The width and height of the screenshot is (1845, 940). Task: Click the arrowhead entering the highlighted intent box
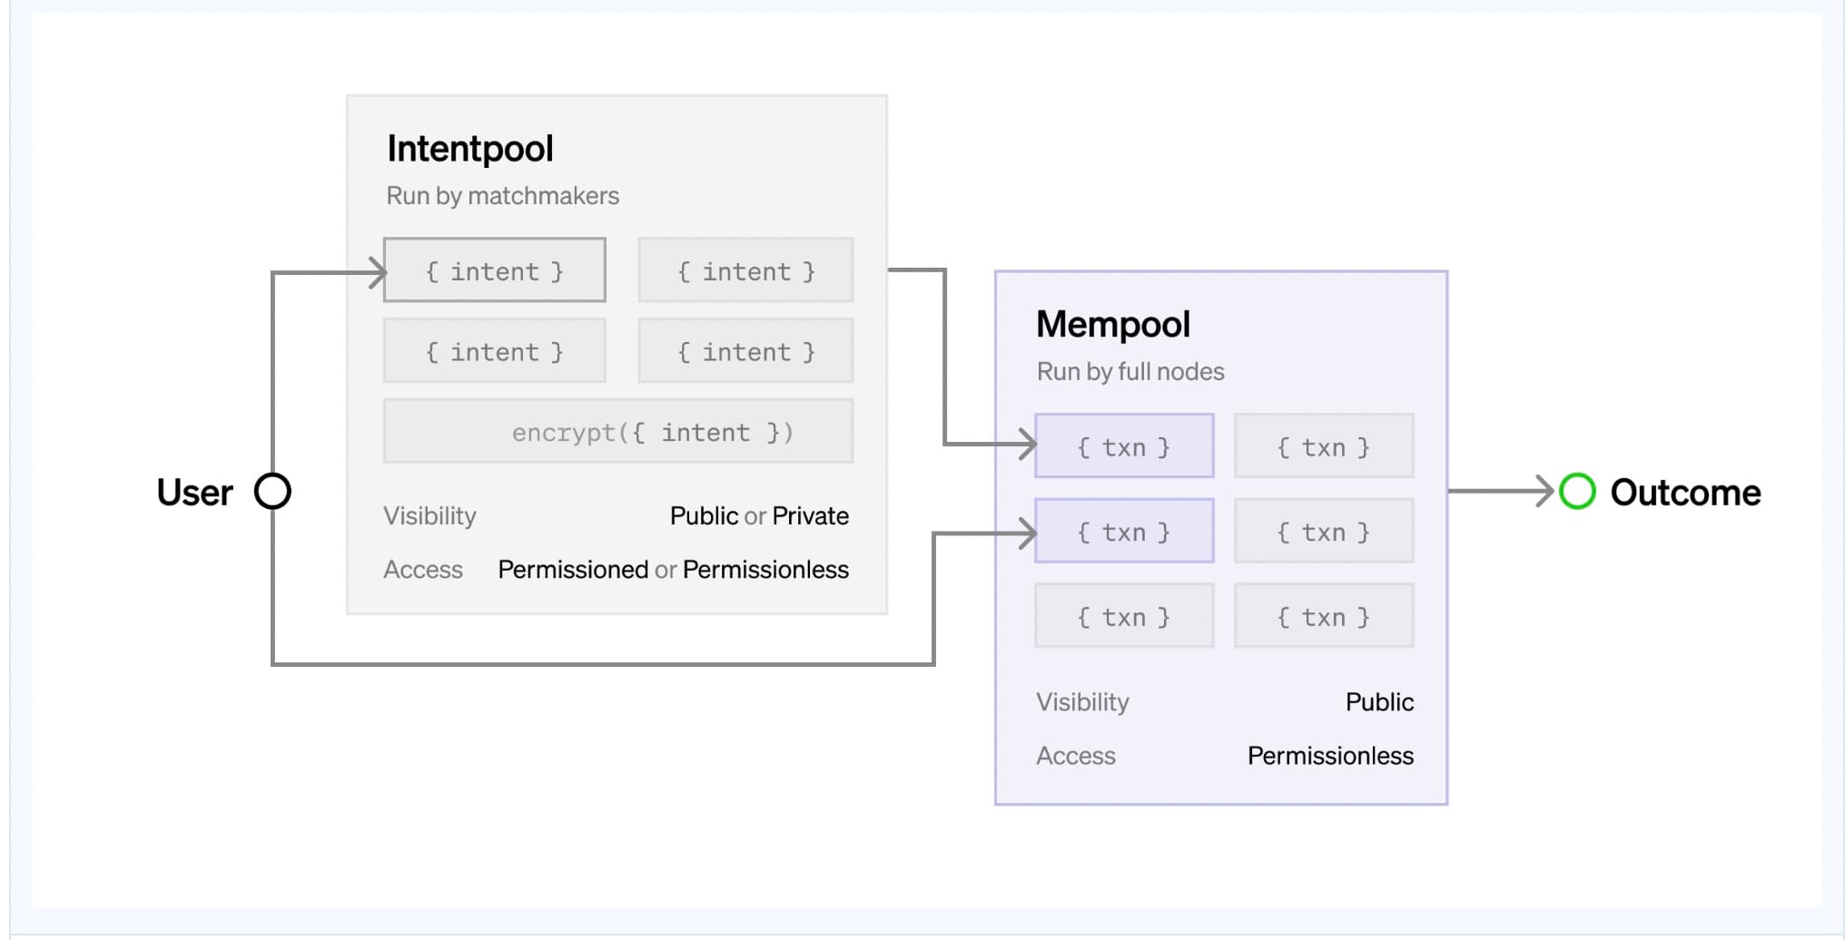pyautogui.click(x=377, y=272)
